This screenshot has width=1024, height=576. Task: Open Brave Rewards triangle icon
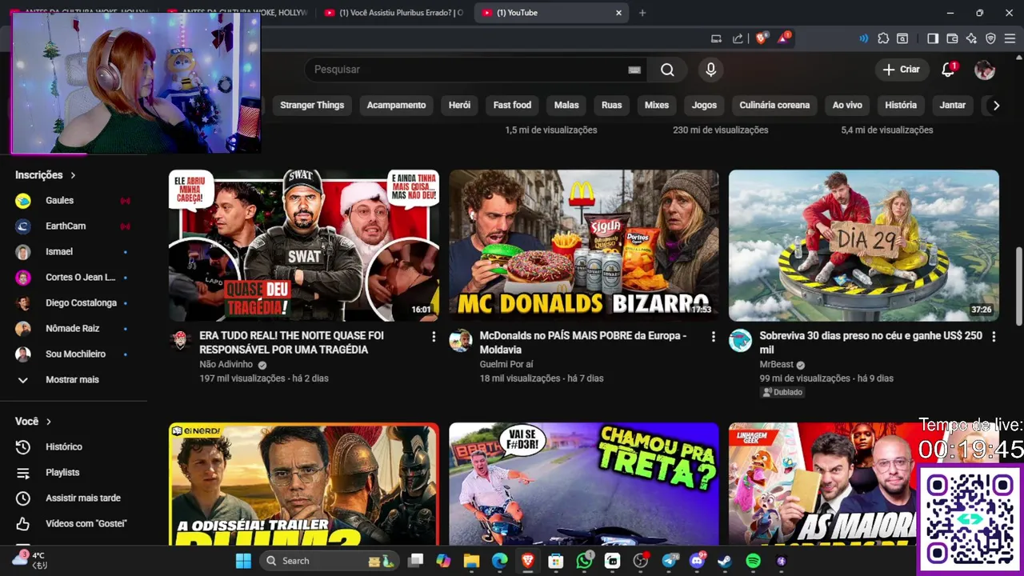pyautogui.click(x=784, y=38)
